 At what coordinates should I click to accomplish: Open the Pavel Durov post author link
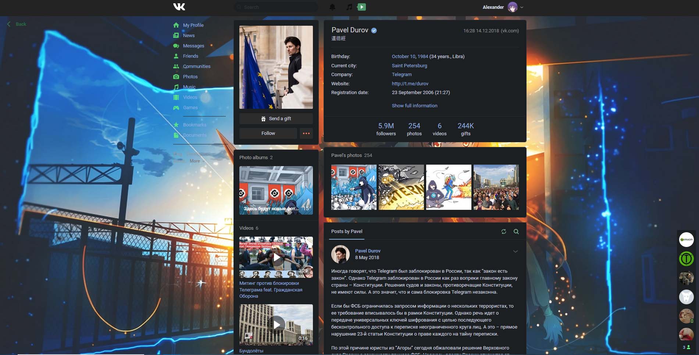(368, 251)
